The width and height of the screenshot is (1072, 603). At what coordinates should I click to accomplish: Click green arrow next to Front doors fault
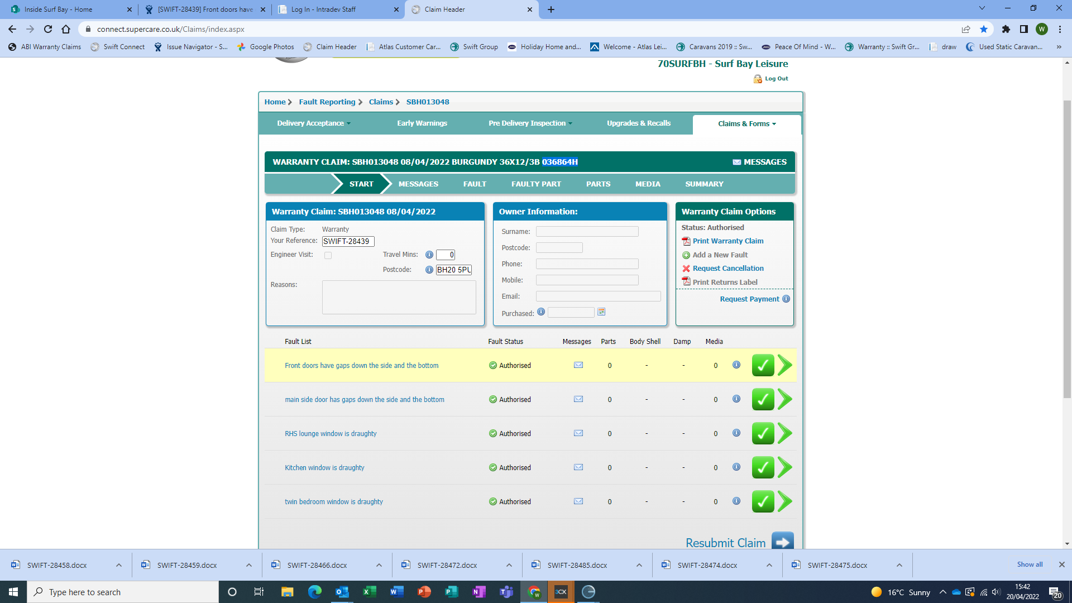point(785,365)
